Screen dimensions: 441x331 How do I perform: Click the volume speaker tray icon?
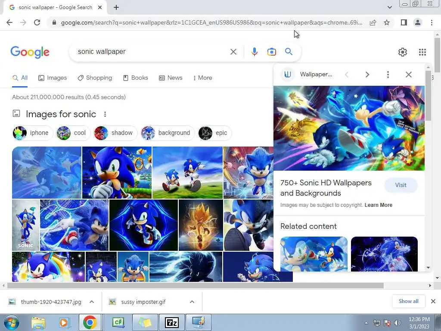(x=398, y=323)
